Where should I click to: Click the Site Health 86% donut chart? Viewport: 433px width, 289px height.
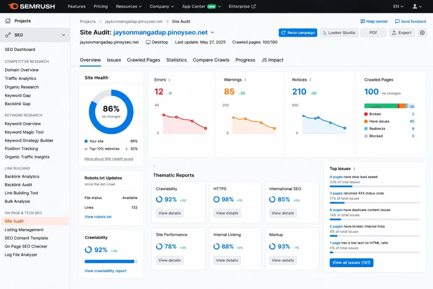(x=111, y=112)
